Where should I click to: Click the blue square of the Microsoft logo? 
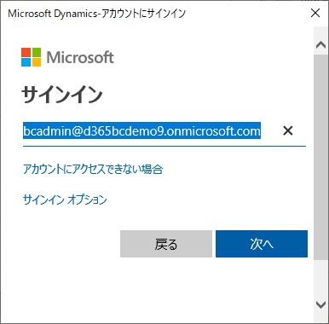point(26,62)
